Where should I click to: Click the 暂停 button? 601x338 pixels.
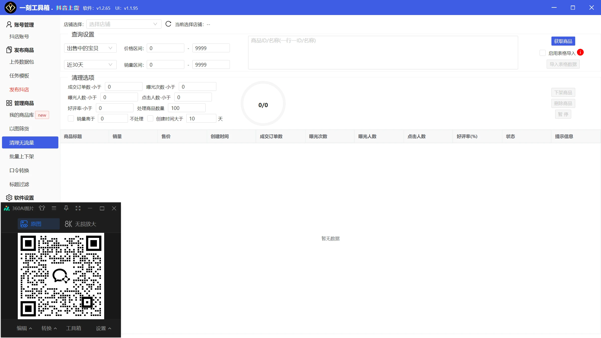pos(563,114)
